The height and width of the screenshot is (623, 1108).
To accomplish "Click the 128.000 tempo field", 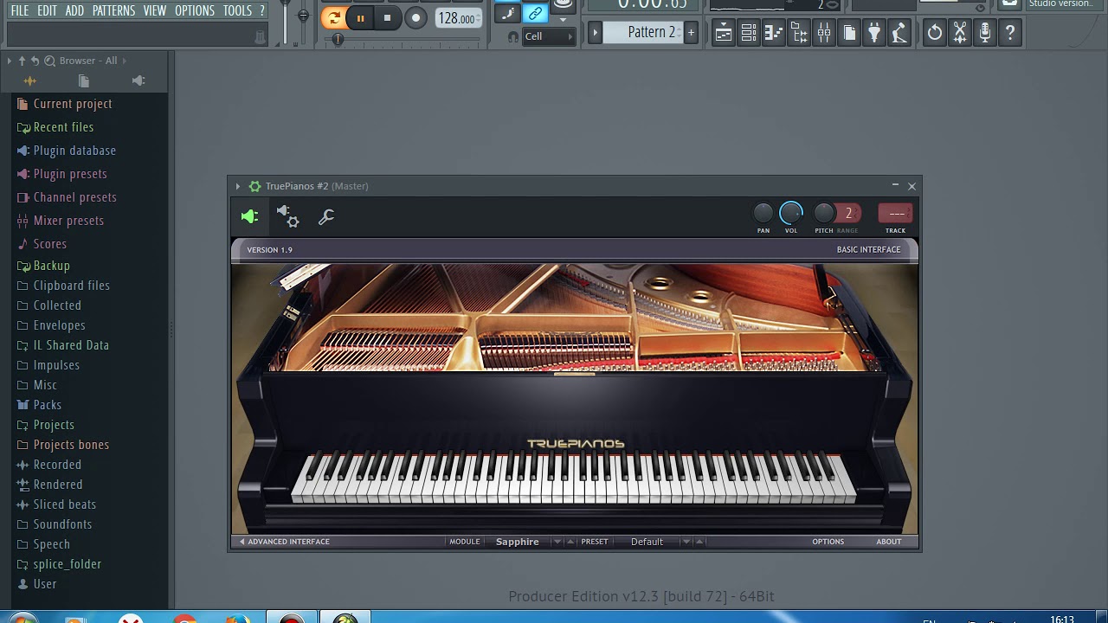I will coord(458,18).
